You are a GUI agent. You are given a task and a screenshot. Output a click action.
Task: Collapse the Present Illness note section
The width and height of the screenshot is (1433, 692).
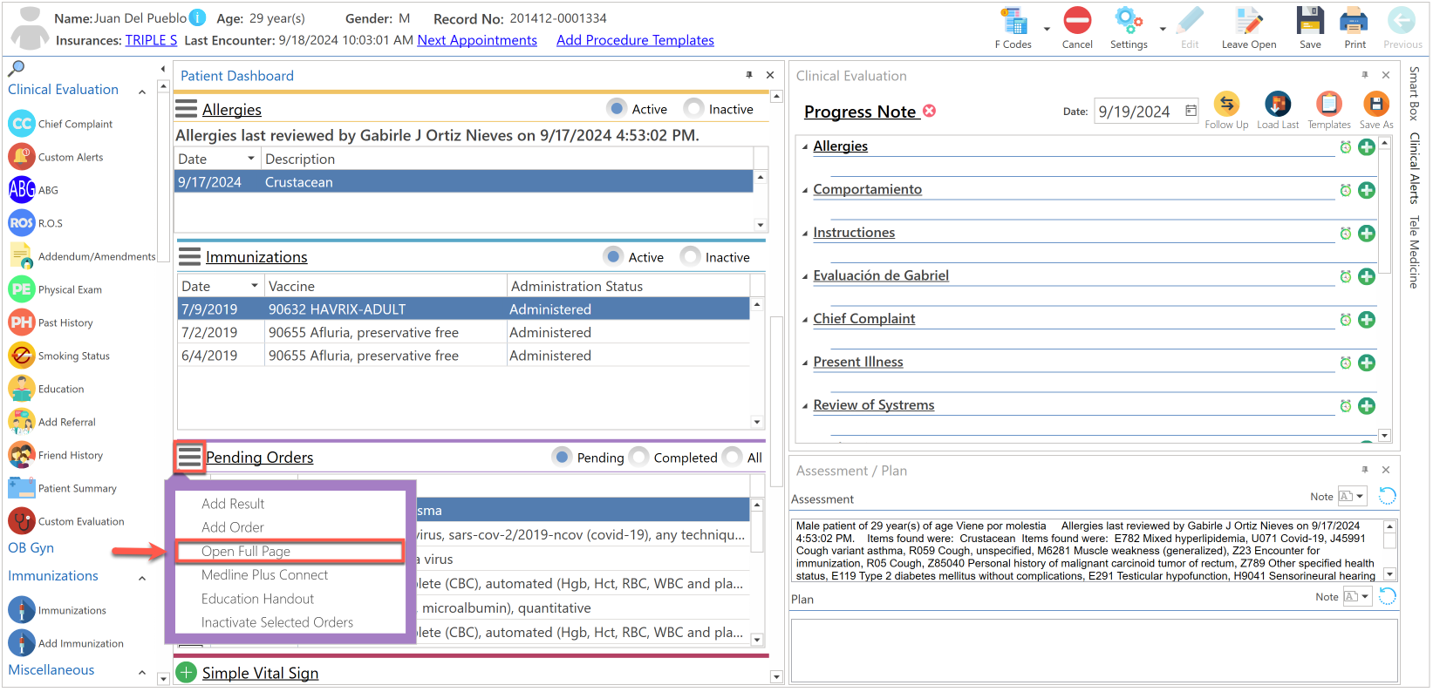click(805, 363)
